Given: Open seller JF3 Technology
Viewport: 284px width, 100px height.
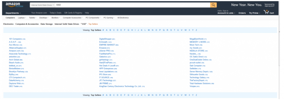Looking at the screenshot, I should [x=106, y=80].
